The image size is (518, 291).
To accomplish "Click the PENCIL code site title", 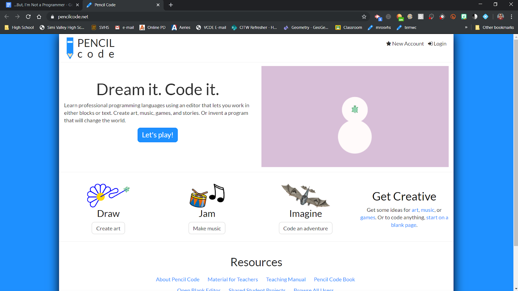I will tap(96, 48).
